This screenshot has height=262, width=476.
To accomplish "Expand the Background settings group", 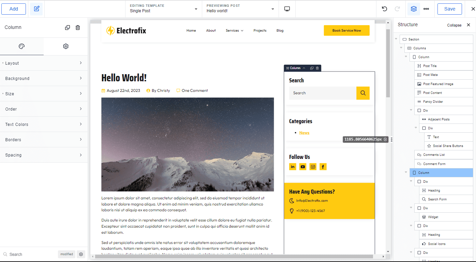I will [44, 78].
